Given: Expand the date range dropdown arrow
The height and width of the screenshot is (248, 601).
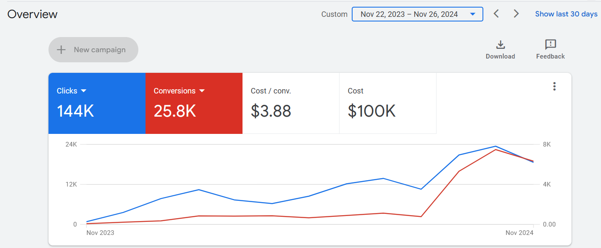Looking at the screenshot, I should tap(473, 14).
